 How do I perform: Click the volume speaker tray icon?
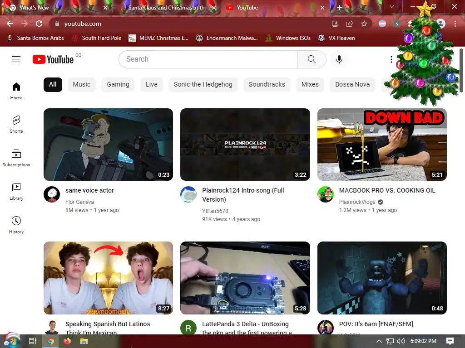pyautogui.click(x=401, y=341)
